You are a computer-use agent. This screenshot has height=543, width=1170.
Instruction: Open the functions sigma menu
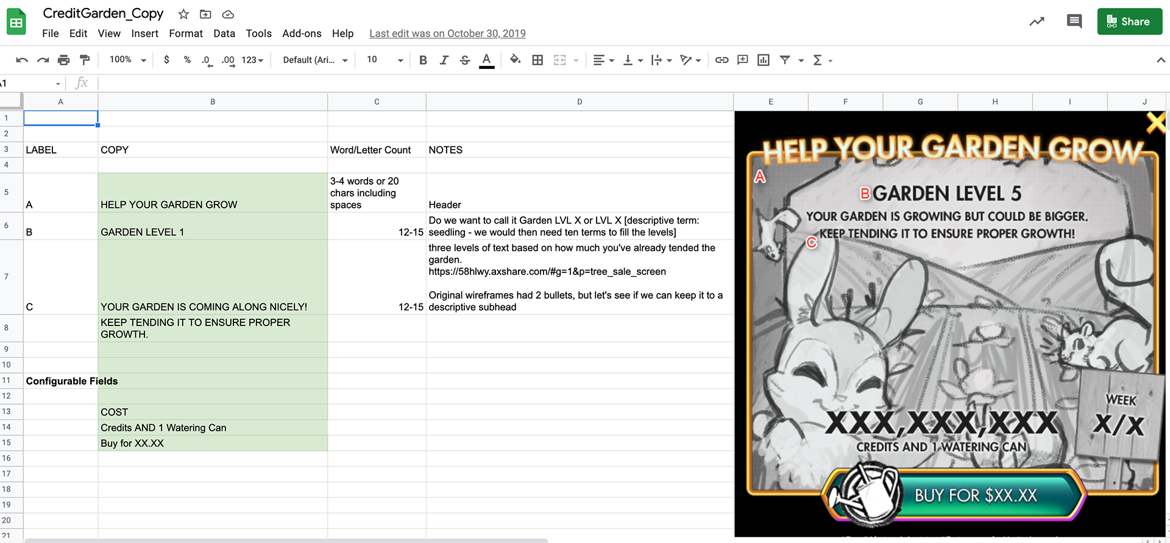tap(822, 60)
